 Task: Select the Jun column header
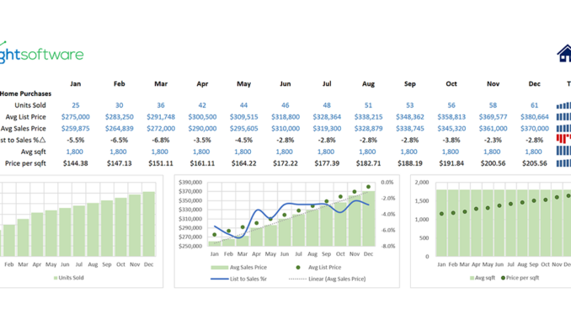(x=285, y=83)
